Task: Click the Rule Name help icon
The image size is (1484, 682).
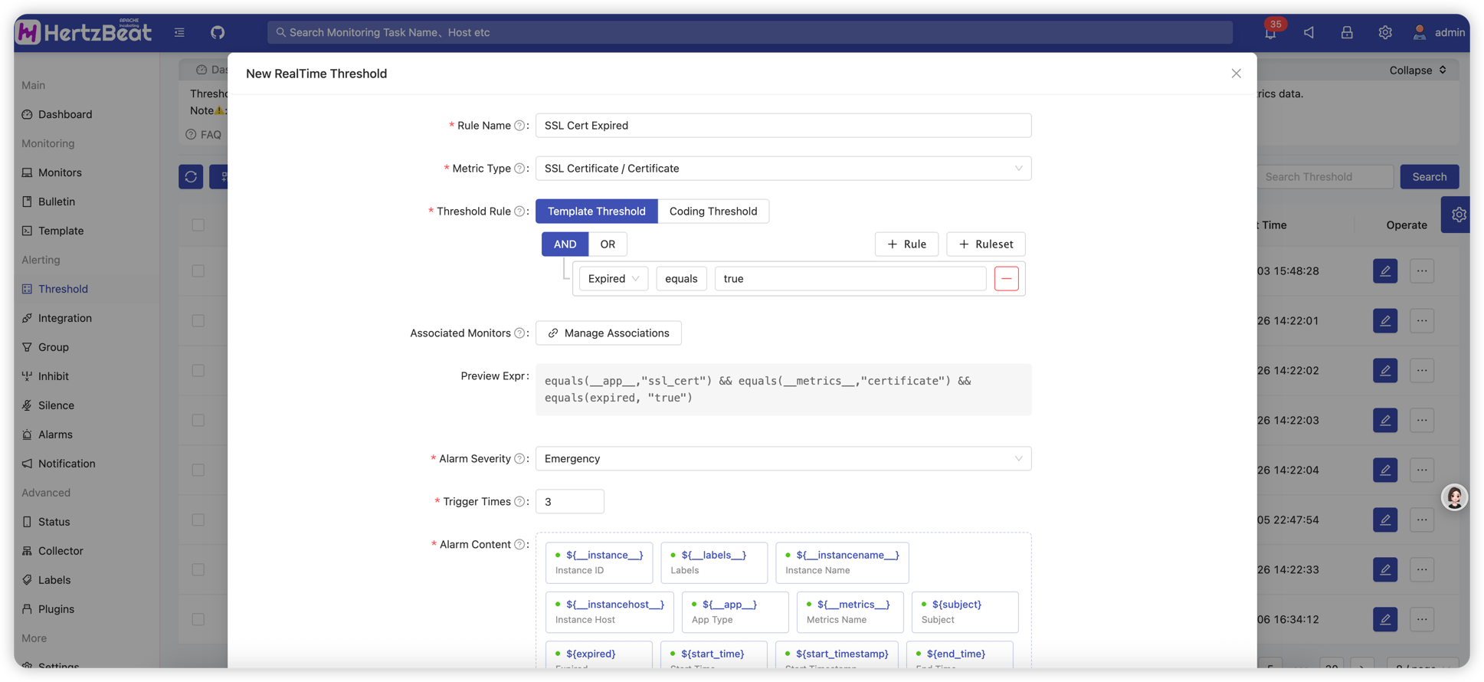Action: (x=519, y=126)
